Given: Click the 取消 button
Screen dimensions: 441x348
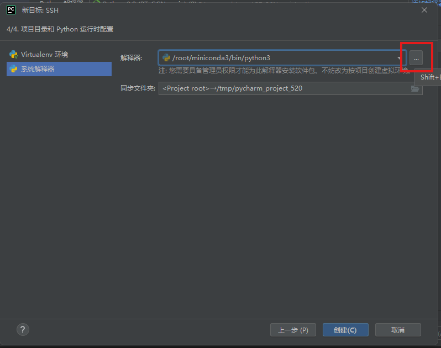Looking at the screenshot, I should tap(398, 330).
